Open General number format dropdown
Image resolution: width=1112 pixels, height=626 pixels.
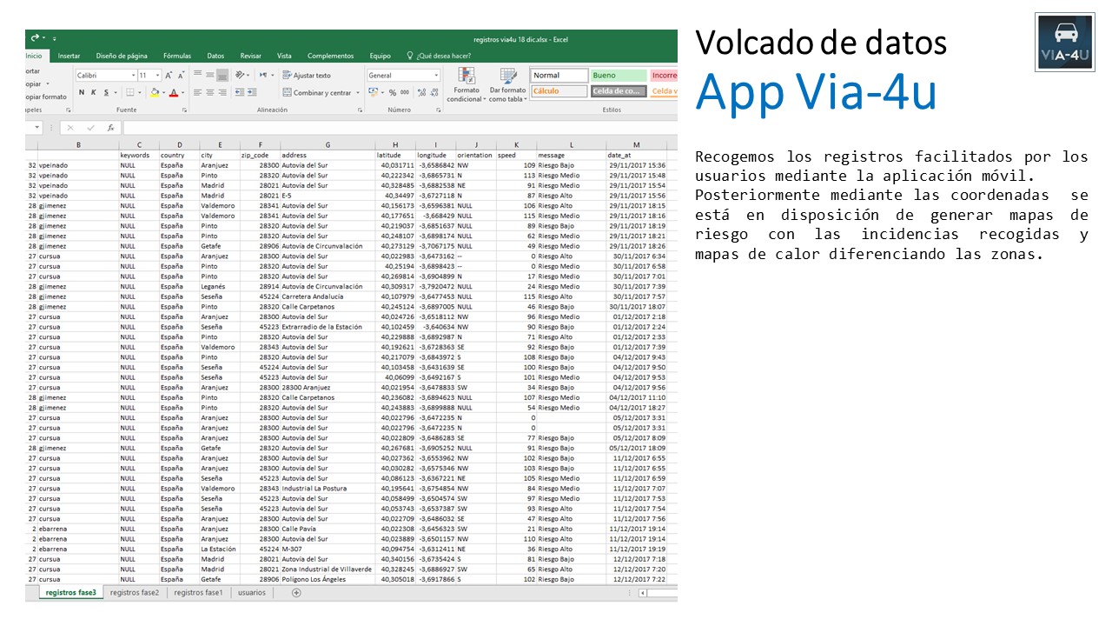[436, 76]
